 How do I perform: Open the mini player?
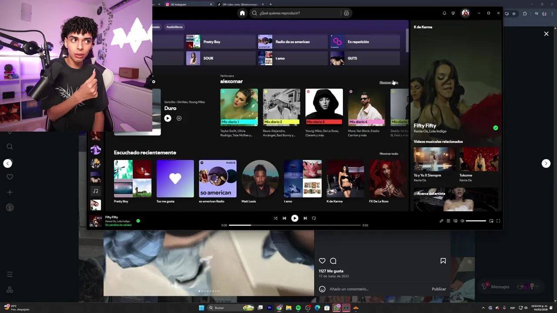tap(491, 221)
